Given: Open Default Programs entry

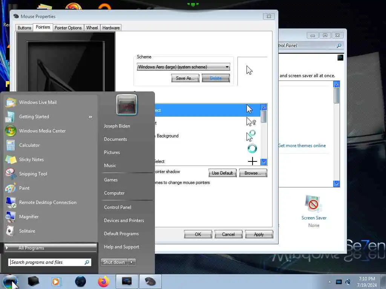Looking at the screenshot, I should click(121, 233).
